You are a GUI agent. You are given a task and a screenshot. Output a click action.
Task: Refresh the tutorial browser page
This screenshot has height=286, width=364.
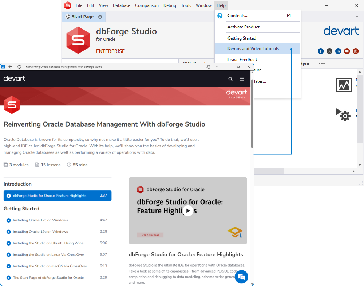[19, 67]
